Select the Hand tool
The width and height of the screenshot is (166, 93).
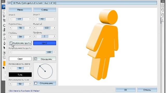4,57
